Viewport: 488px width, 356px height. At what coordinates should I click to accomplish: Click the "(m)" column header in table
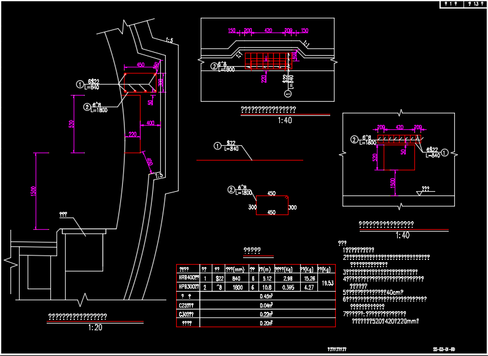pyautogui.click(x=265, y=270)
